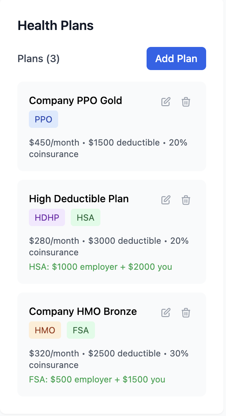Click the FSA tag badge
Viewport: 226px width, 416px height.
(x=81, y=330)
